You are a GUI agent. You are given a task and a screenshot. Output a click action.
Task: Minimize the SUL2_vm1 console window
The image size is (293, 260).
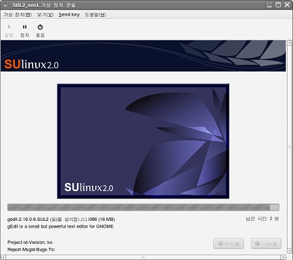(x=269, y=5)
